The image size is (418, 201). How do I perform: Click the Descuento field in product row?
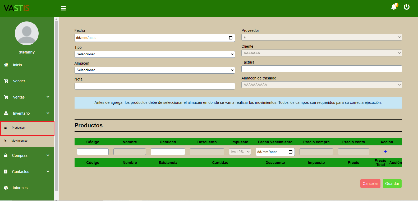pos(207,152)
